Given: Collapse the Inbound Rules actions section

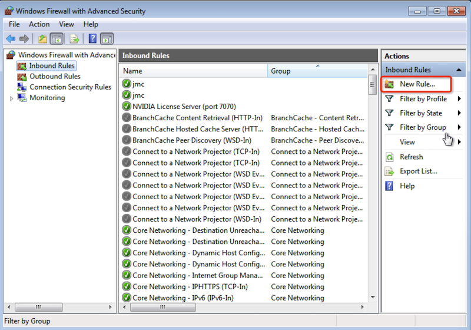Looking at the screenshot, I should (459, 70).
